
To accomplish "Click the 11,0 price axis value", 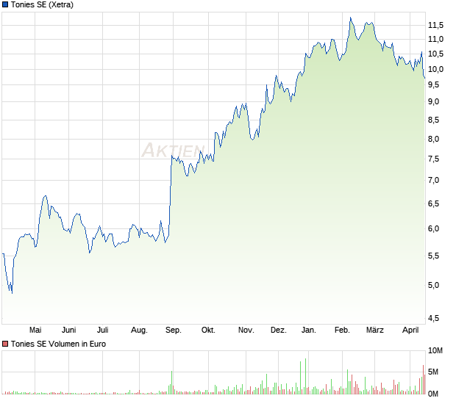I will coord(435,39).
